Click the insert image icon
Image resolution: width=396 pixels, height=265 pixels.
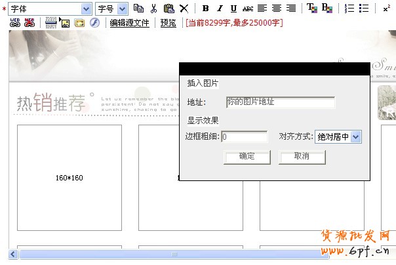[x=65, y=22]
